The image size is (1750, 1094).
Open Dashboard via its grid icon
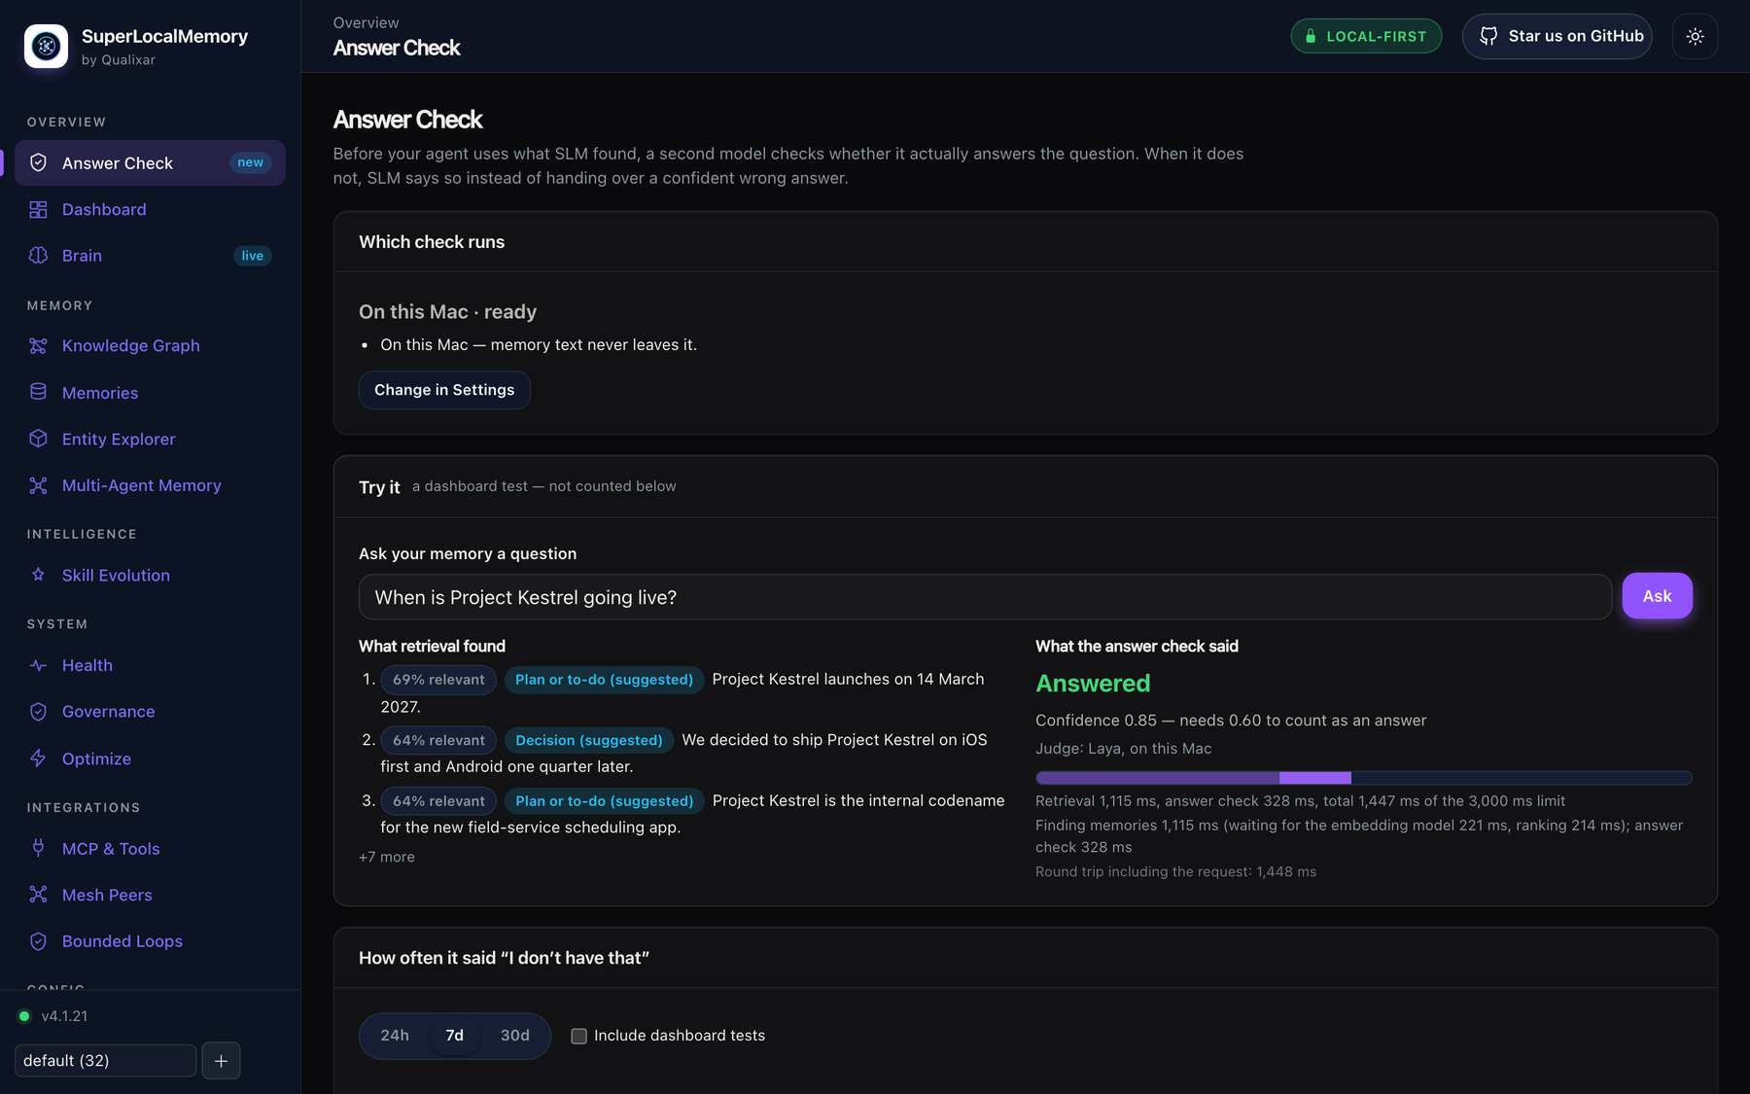[x=38, y=209]
